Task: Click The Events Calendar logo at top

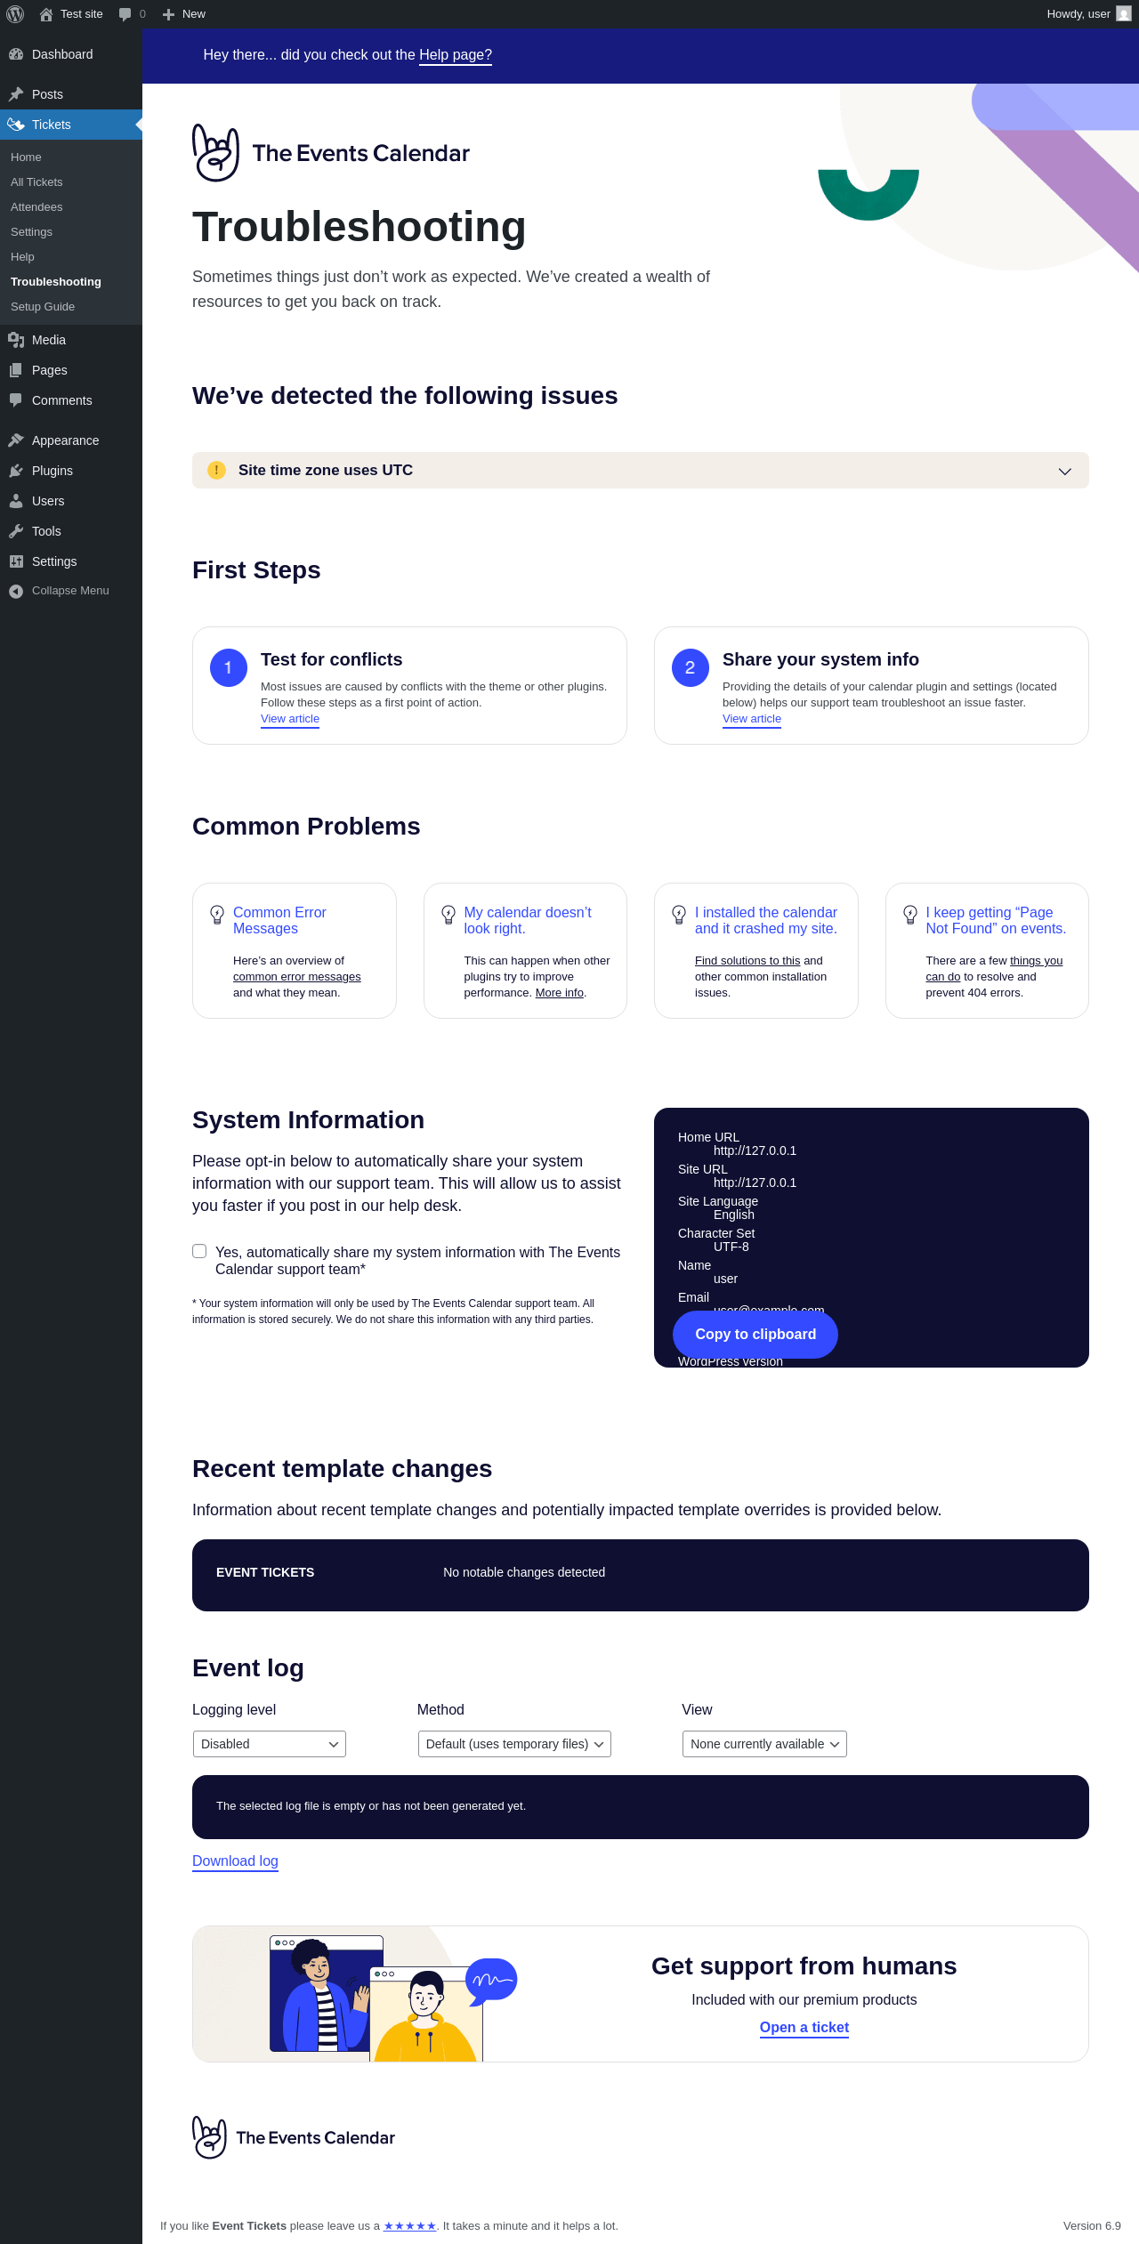Action: 331,153
